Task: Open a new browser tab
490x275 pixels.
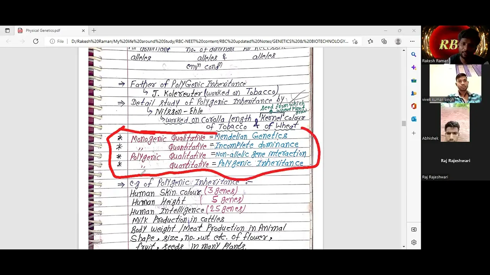Action: pyautogui.click(x=94, y=31)
